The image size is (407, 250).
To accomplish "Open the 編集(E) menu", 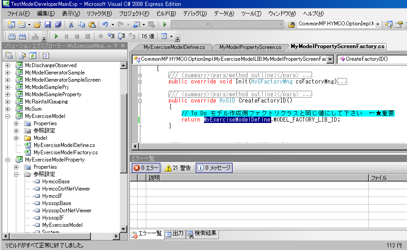I will pos(46,14).
